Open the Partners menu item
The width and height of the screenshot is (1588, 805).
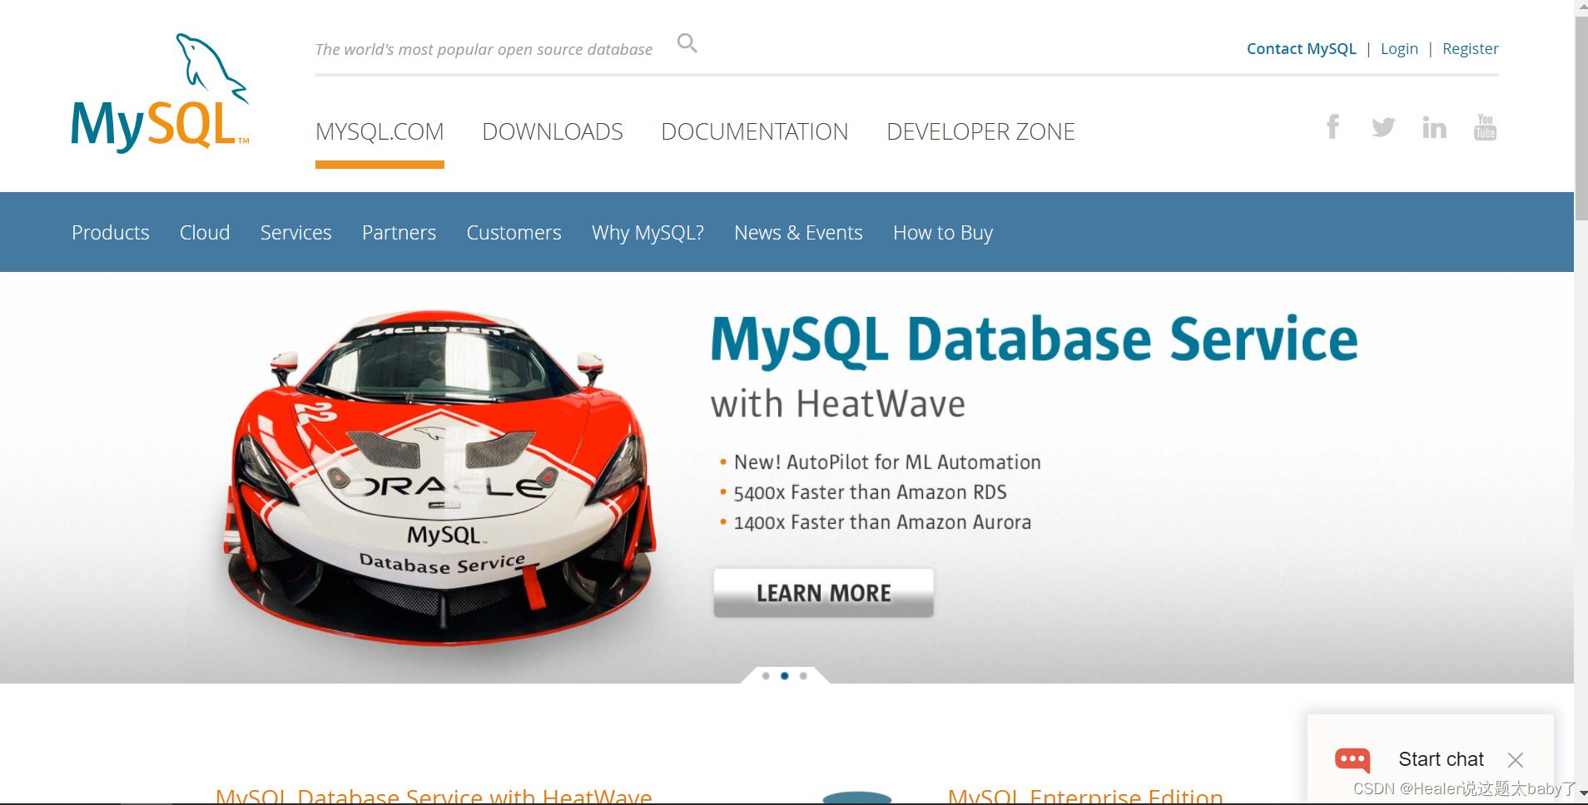(x=399, y=233)
